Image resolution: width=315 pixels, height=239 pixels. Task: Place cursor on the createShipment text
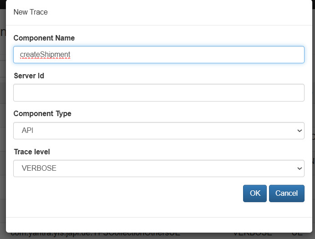coord(45,55)
